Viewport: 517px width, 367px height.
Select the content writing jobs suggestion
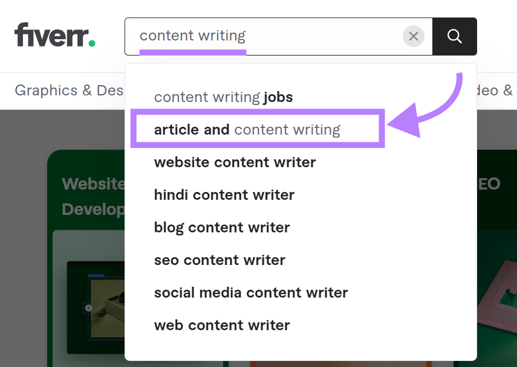click(x=223, y=97)
